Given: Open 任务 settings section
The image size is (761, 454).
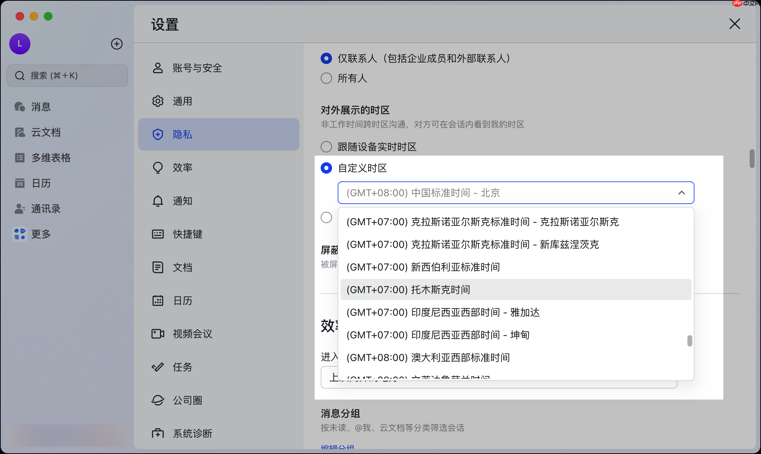Looking at the screenshot, I should 219,367.
